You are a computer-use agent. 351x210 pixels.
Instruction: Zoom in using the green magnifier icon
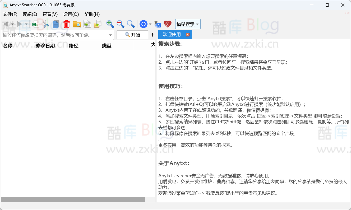click(110, 24)
